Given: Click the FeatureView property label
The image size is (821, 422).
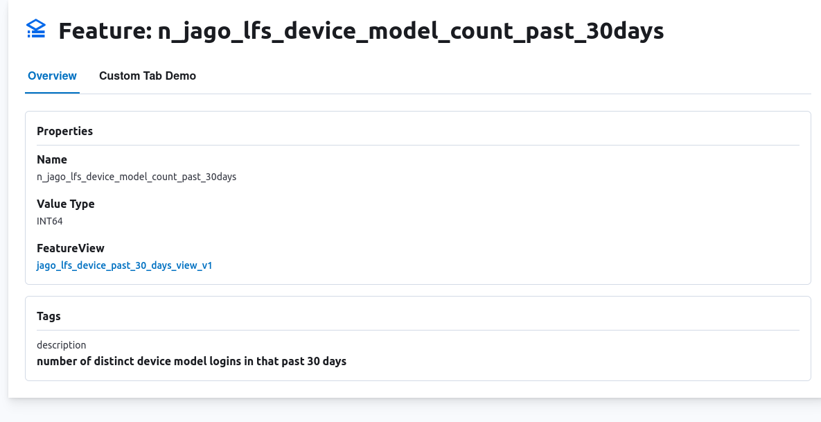Looking at the screenshot, I should tap(71, 248).
